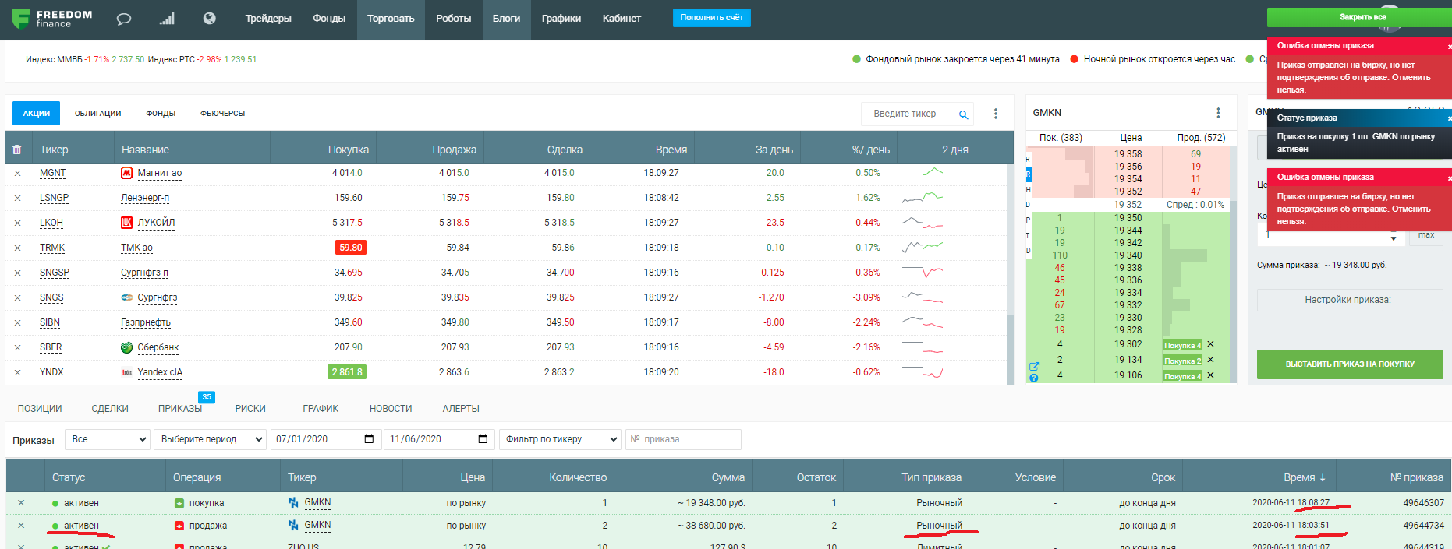
Task: Open the РИСКИ tab
Action: tap(250, 409)
